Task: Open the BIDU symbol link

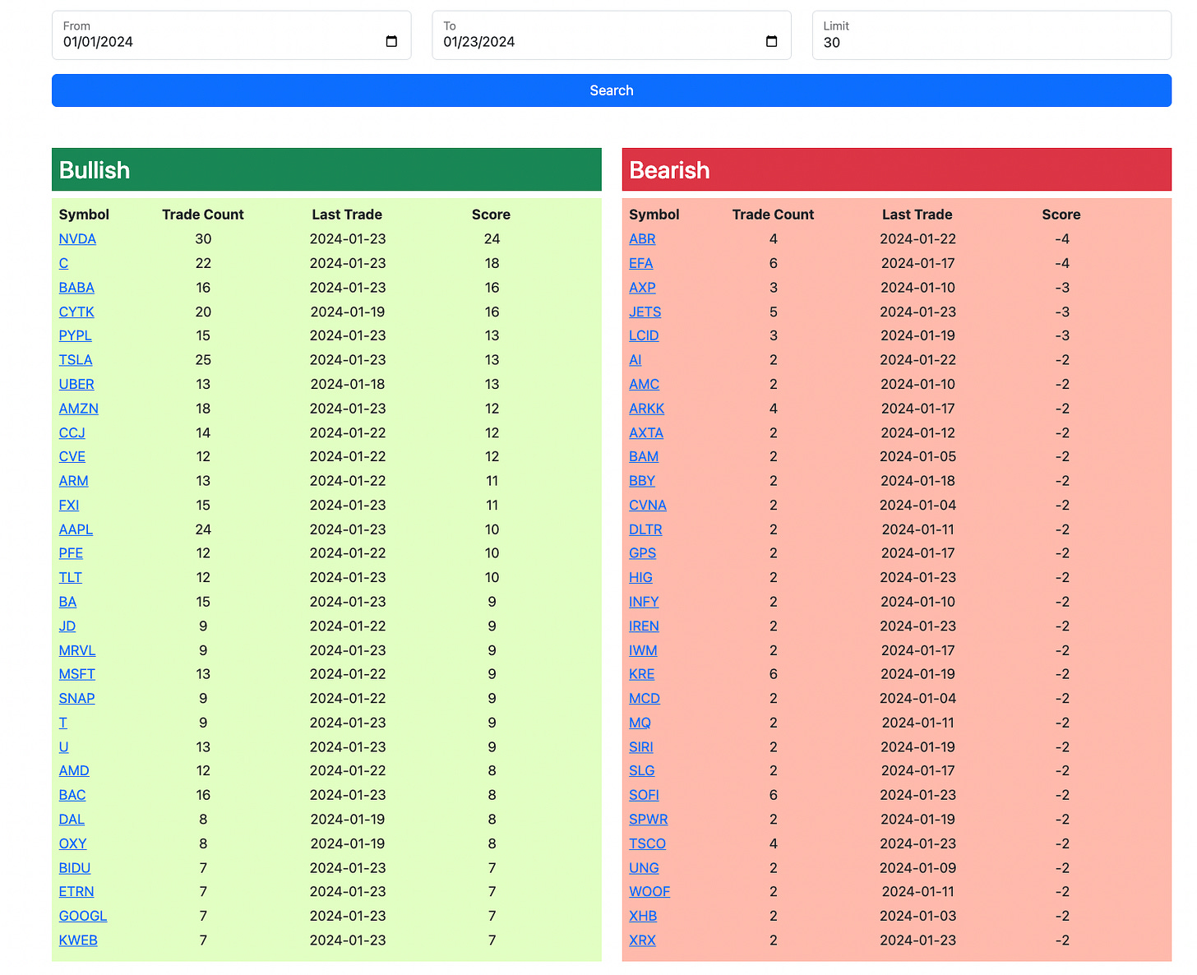Action: [75, 868]
